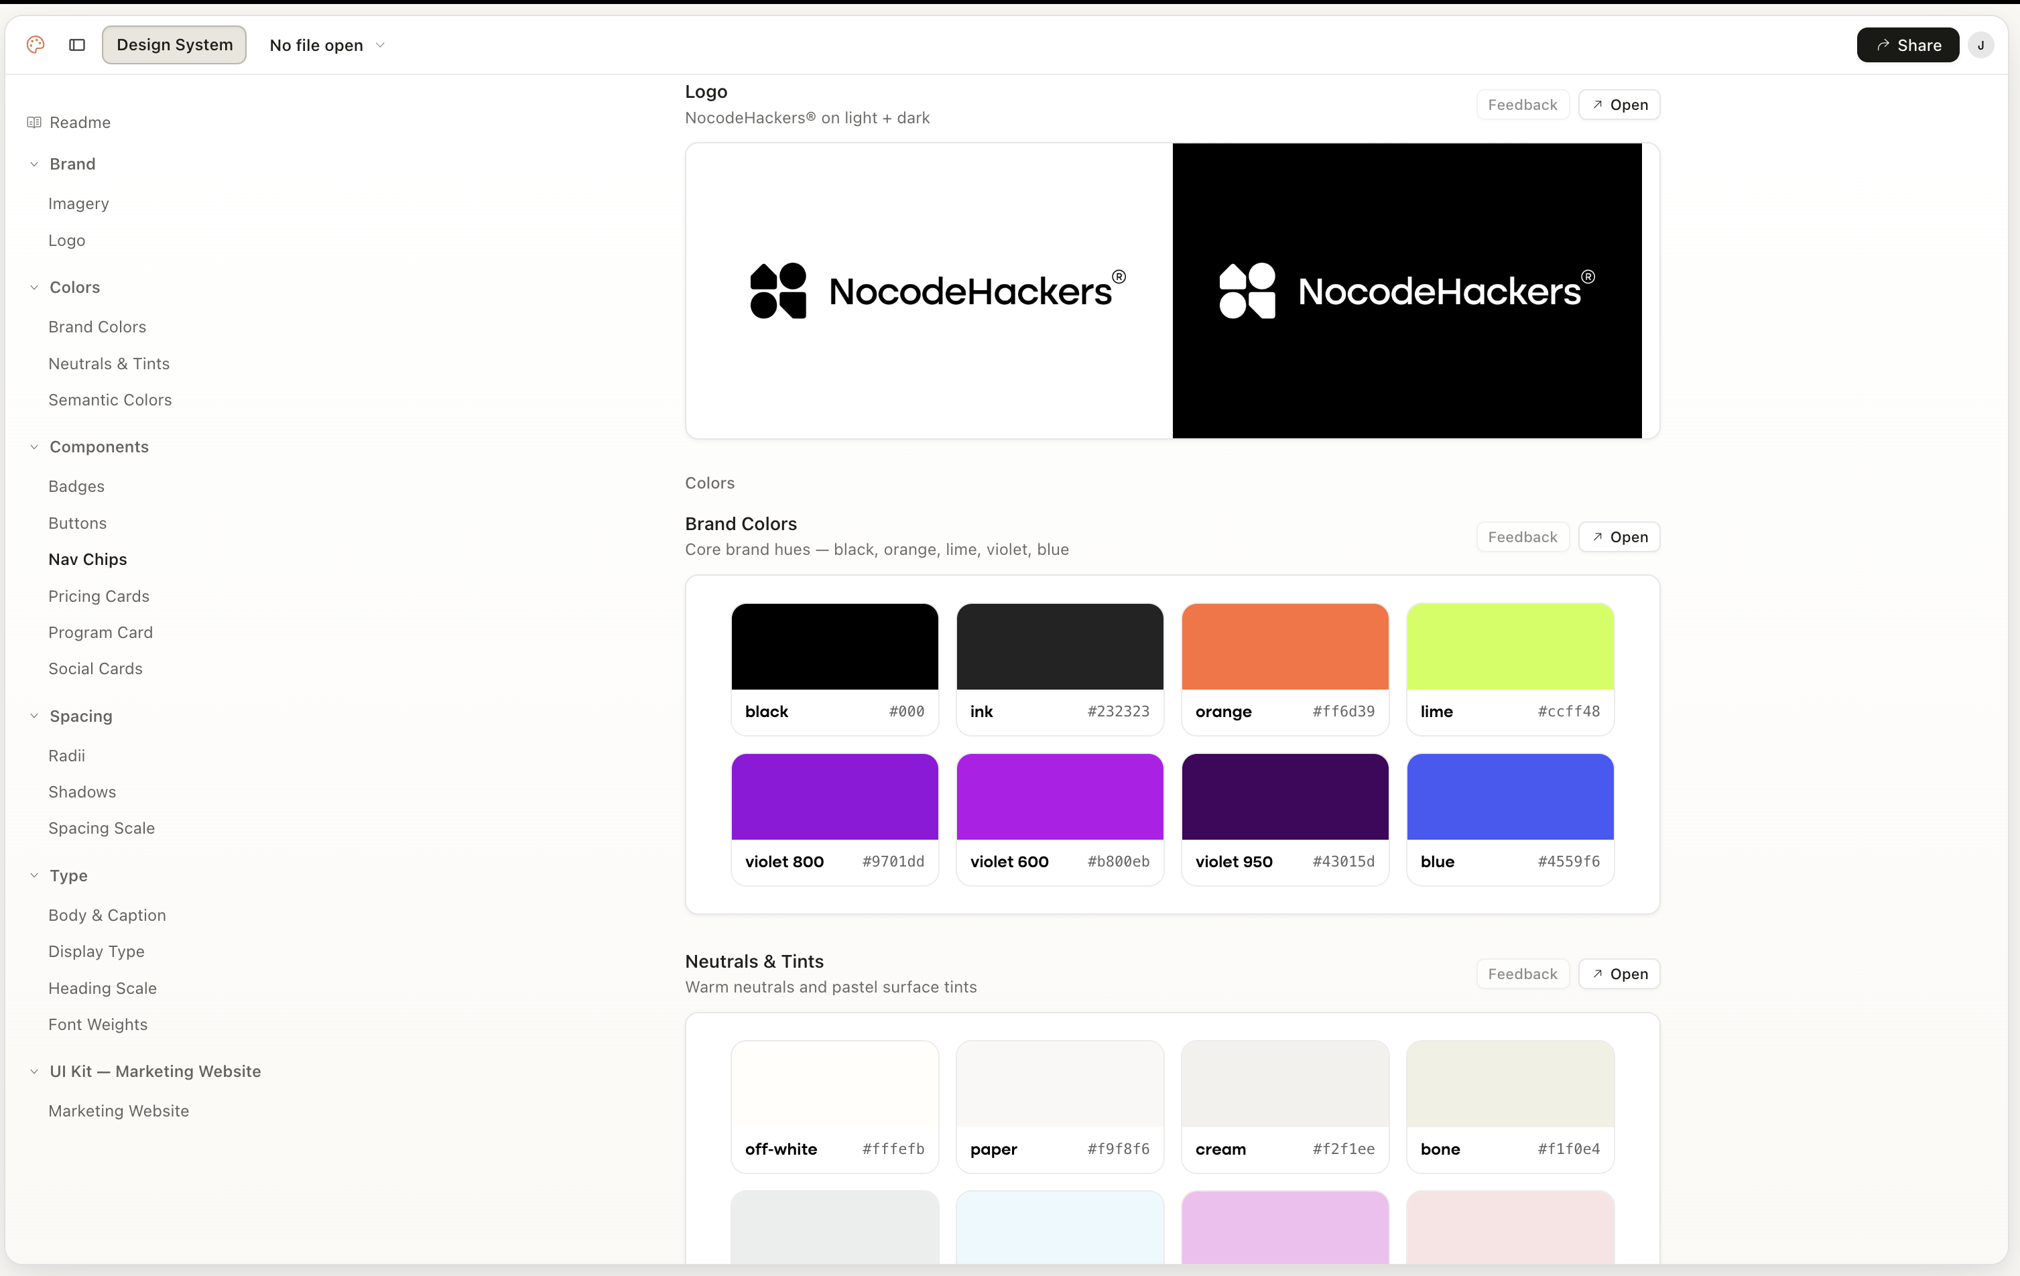This screenshot has width=2020, height=1276.
Task: Select Radii in the sidebar
Action: click(x=67, y=756)
